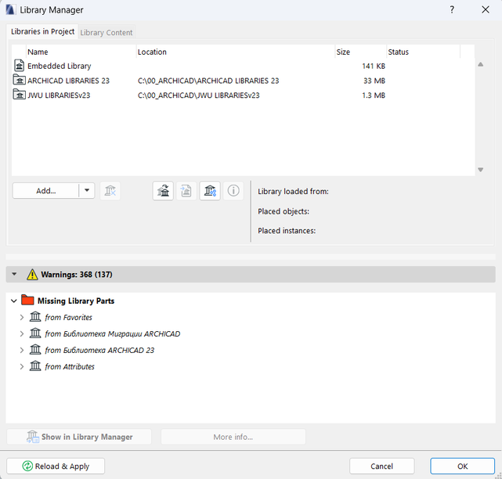Click the library list scroll up arrow
502x479 pixels.
tap(480, 64)
